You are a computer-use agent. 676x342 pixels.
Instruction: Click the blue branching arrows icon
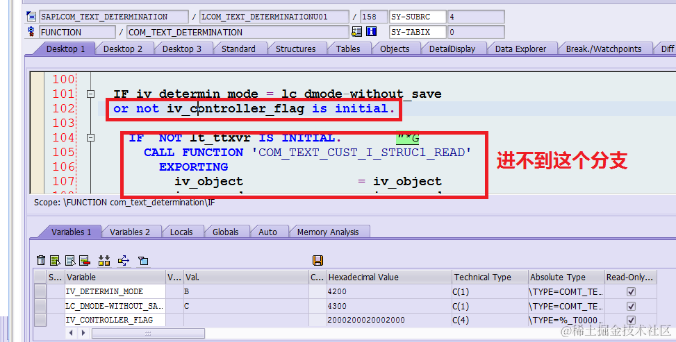[x=123, y=260]
